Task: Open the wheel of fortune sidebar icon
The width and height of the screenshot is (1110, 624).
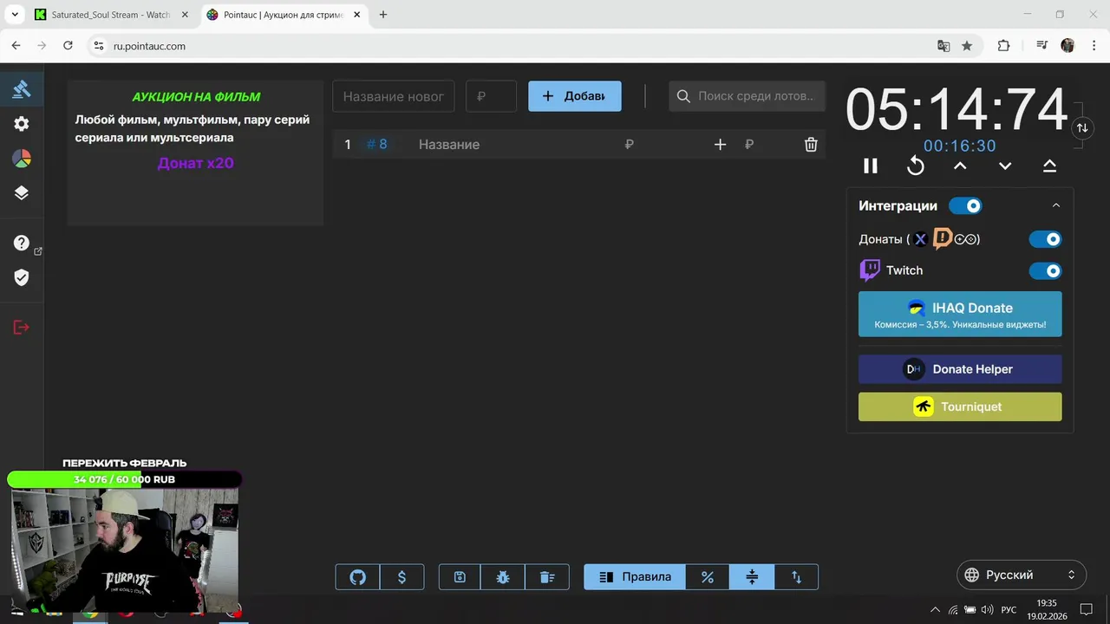Action: (22, 159)
